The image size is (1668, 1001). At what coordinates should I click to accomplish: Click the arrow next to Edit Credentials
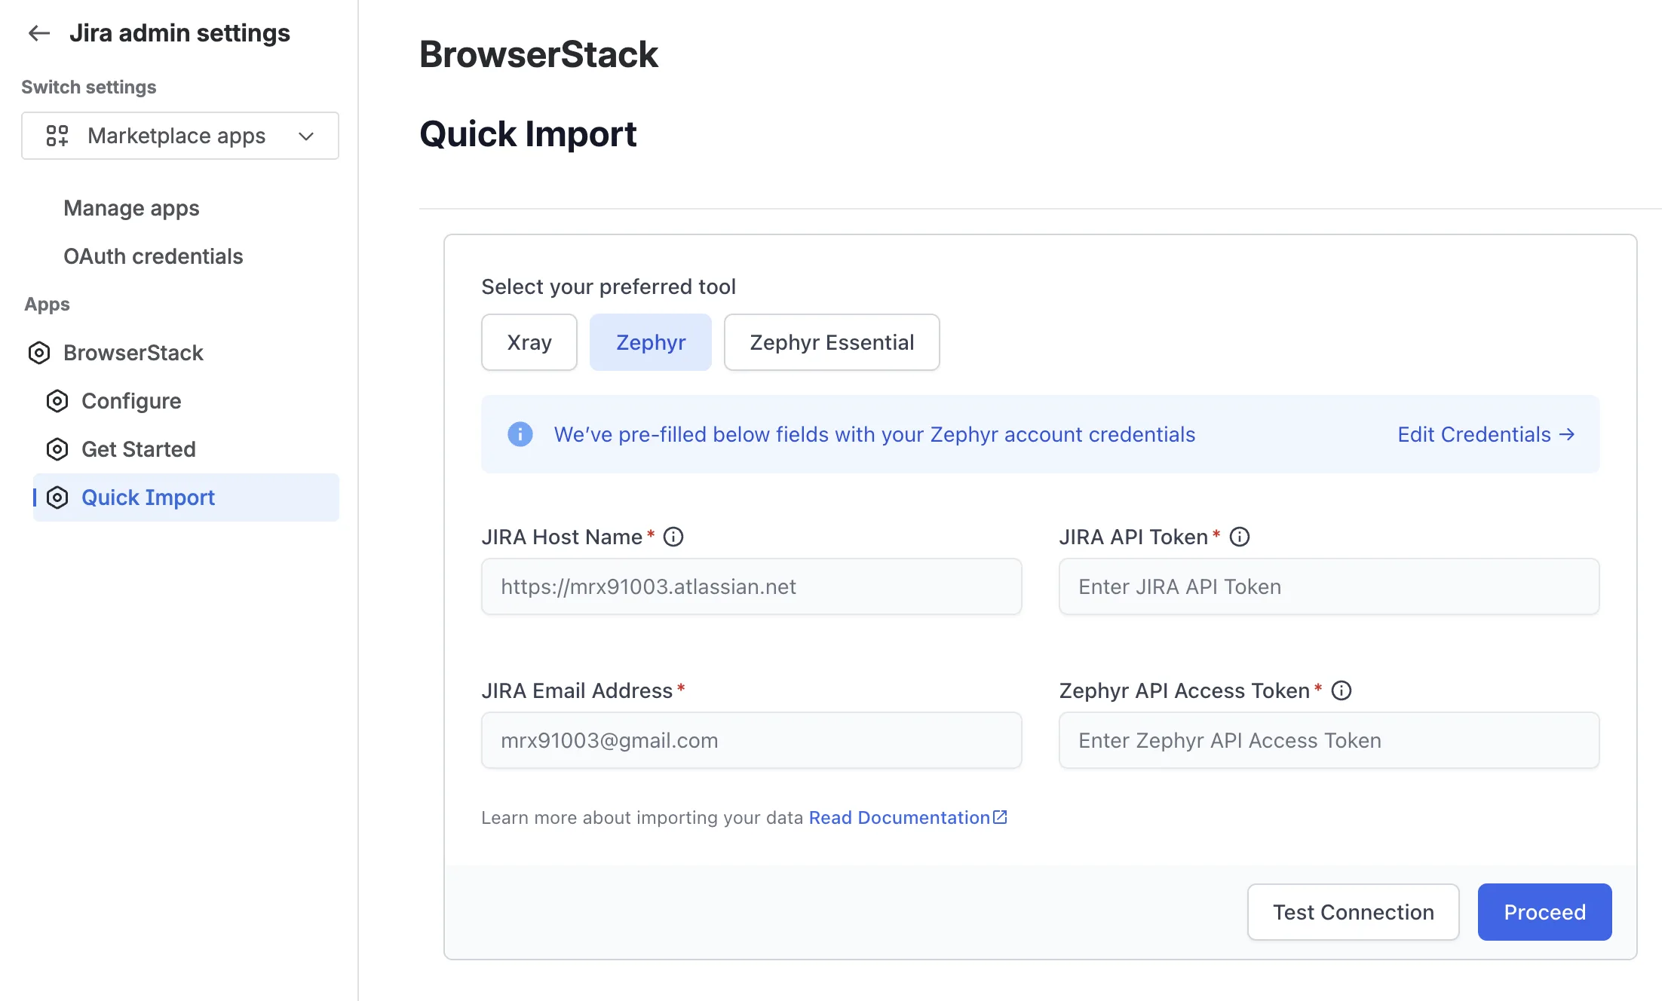(1567, 434)
